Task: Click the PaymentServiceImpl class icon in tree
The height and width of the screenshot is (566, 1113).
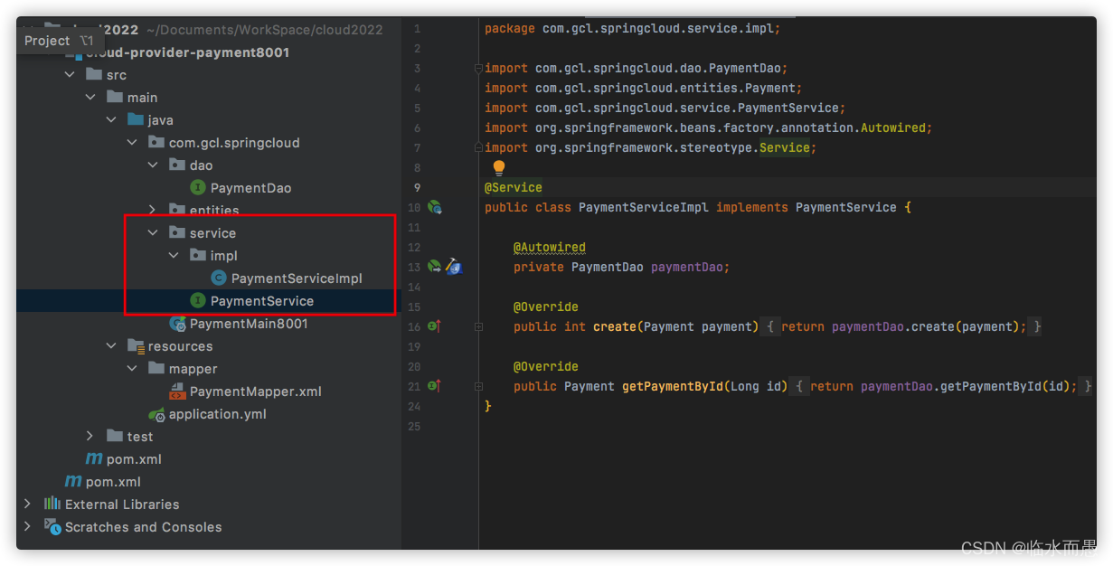Action: click(219, 278)
